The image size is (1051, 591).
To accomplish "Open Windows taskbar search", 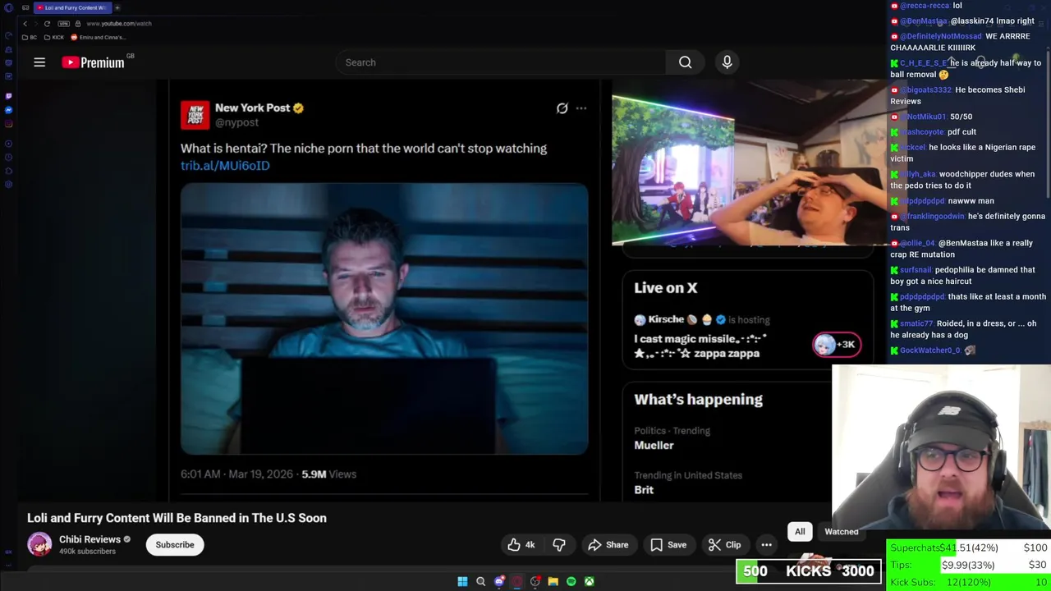I will click(x=480, y=582).
